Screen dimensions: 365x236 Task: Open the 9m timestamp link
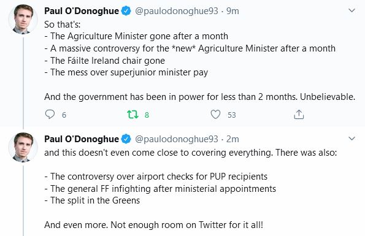[x=232, y=11]
